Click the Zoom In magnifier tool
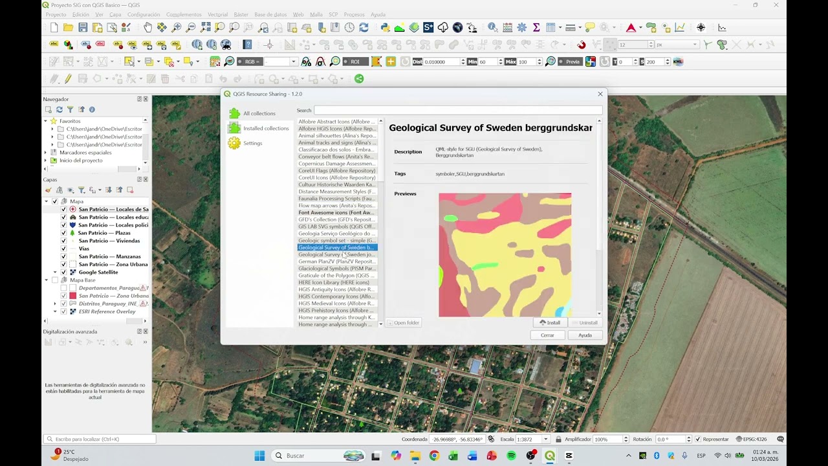 [177, 27]
